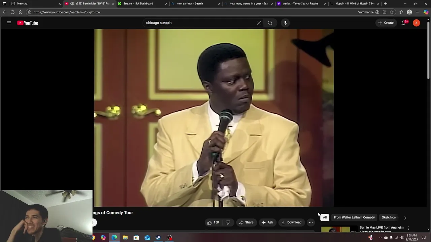Close the men earnings search tab
The height and width of the screenshot is (242, 431).
(219, 4)
